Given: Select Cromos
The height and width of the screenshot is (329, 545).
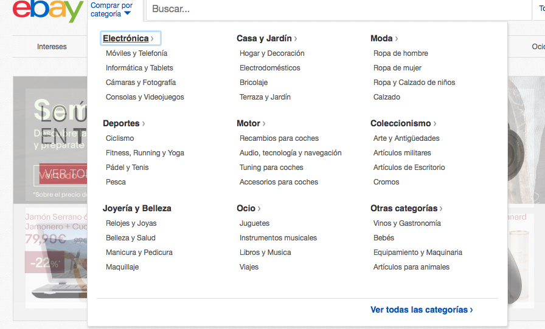Looking at the screenshot, I should (386, 182).
